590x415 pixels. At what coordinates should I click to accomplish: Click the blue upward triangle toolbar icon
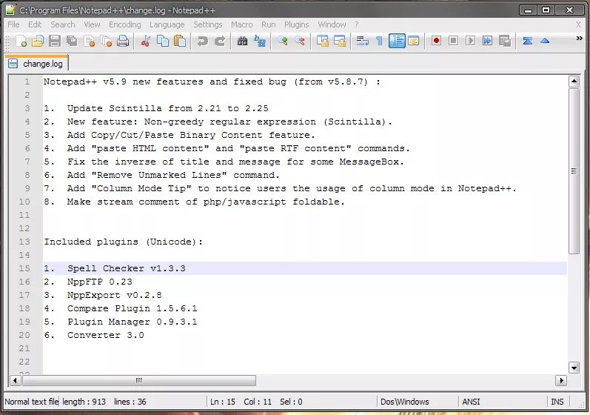(x=545, y=41)
